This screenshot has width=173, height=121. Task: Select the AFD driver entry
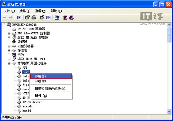coord(25,68)
